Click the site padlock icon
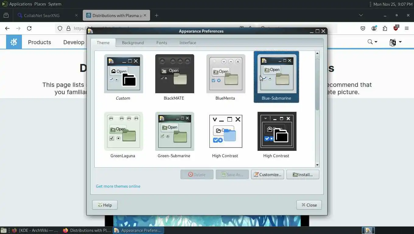This screenshot has width=414, height=234. tap(68, 28)
